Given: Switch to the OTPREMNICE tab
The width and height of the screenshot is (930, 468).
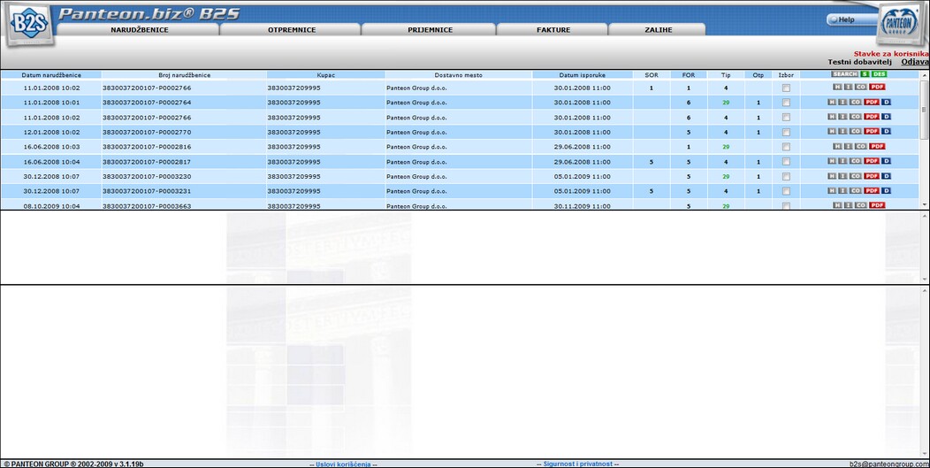Looking at the screenshot, I should [x=292, y=30].
